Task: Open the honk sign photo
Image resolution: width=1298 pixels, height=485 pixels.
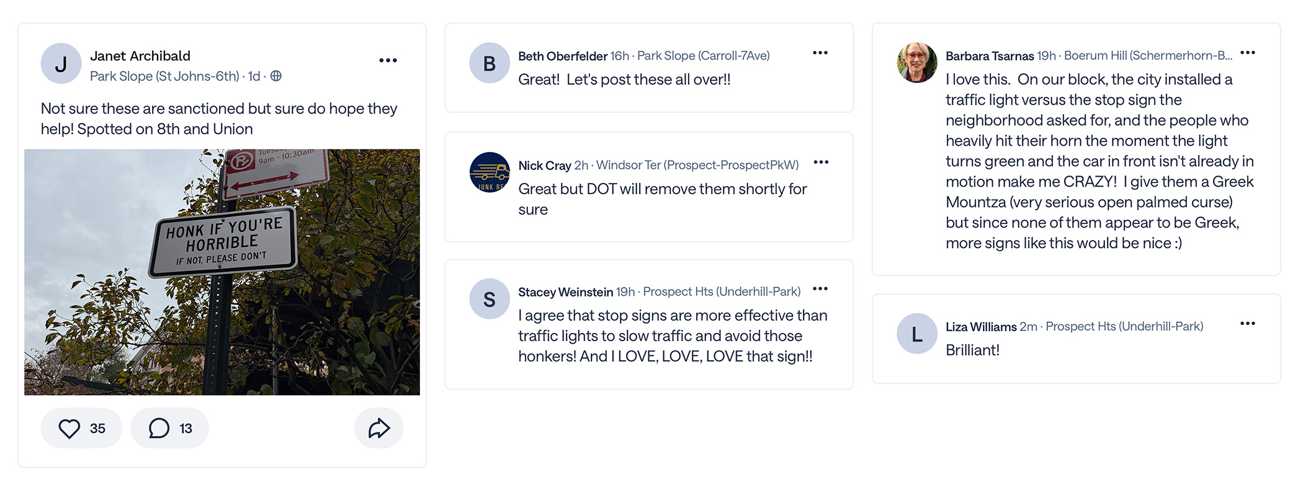Action: click(222, 272)
